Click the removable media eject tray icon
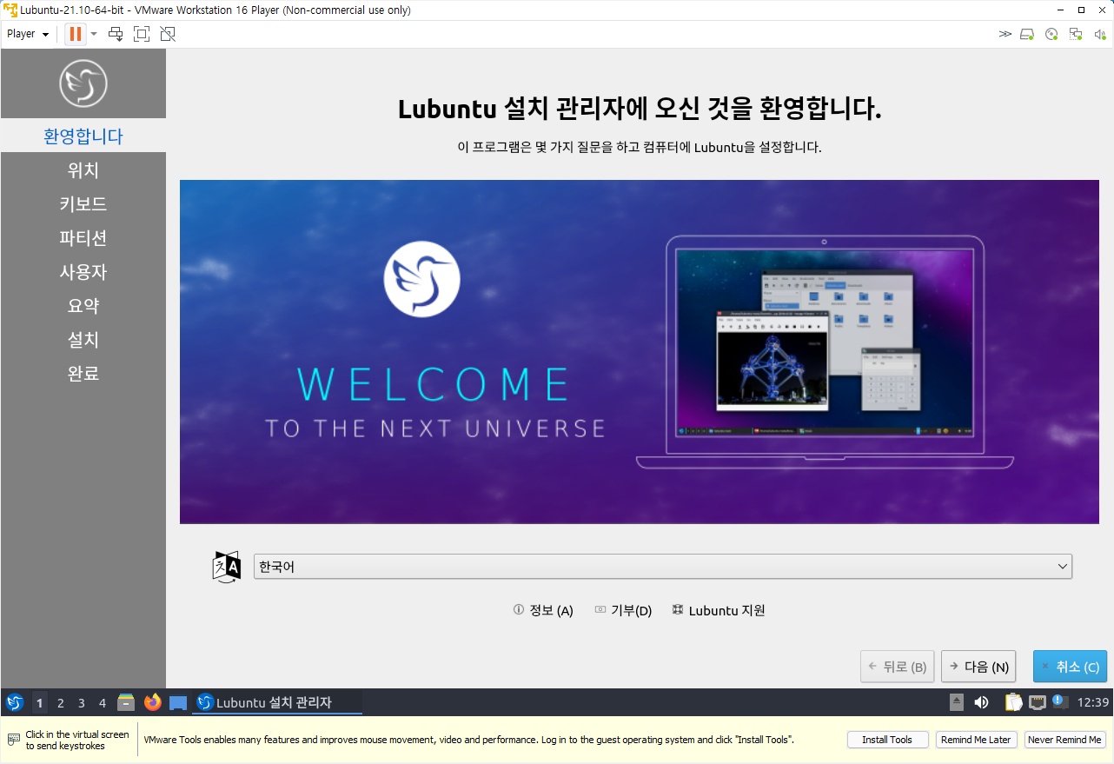The image size is (1114, 764). tap(957, 702)
